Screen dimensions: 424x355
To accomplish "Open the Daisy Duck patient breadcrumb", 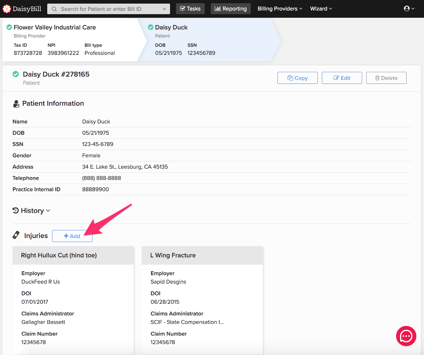I will pos(171,27).
